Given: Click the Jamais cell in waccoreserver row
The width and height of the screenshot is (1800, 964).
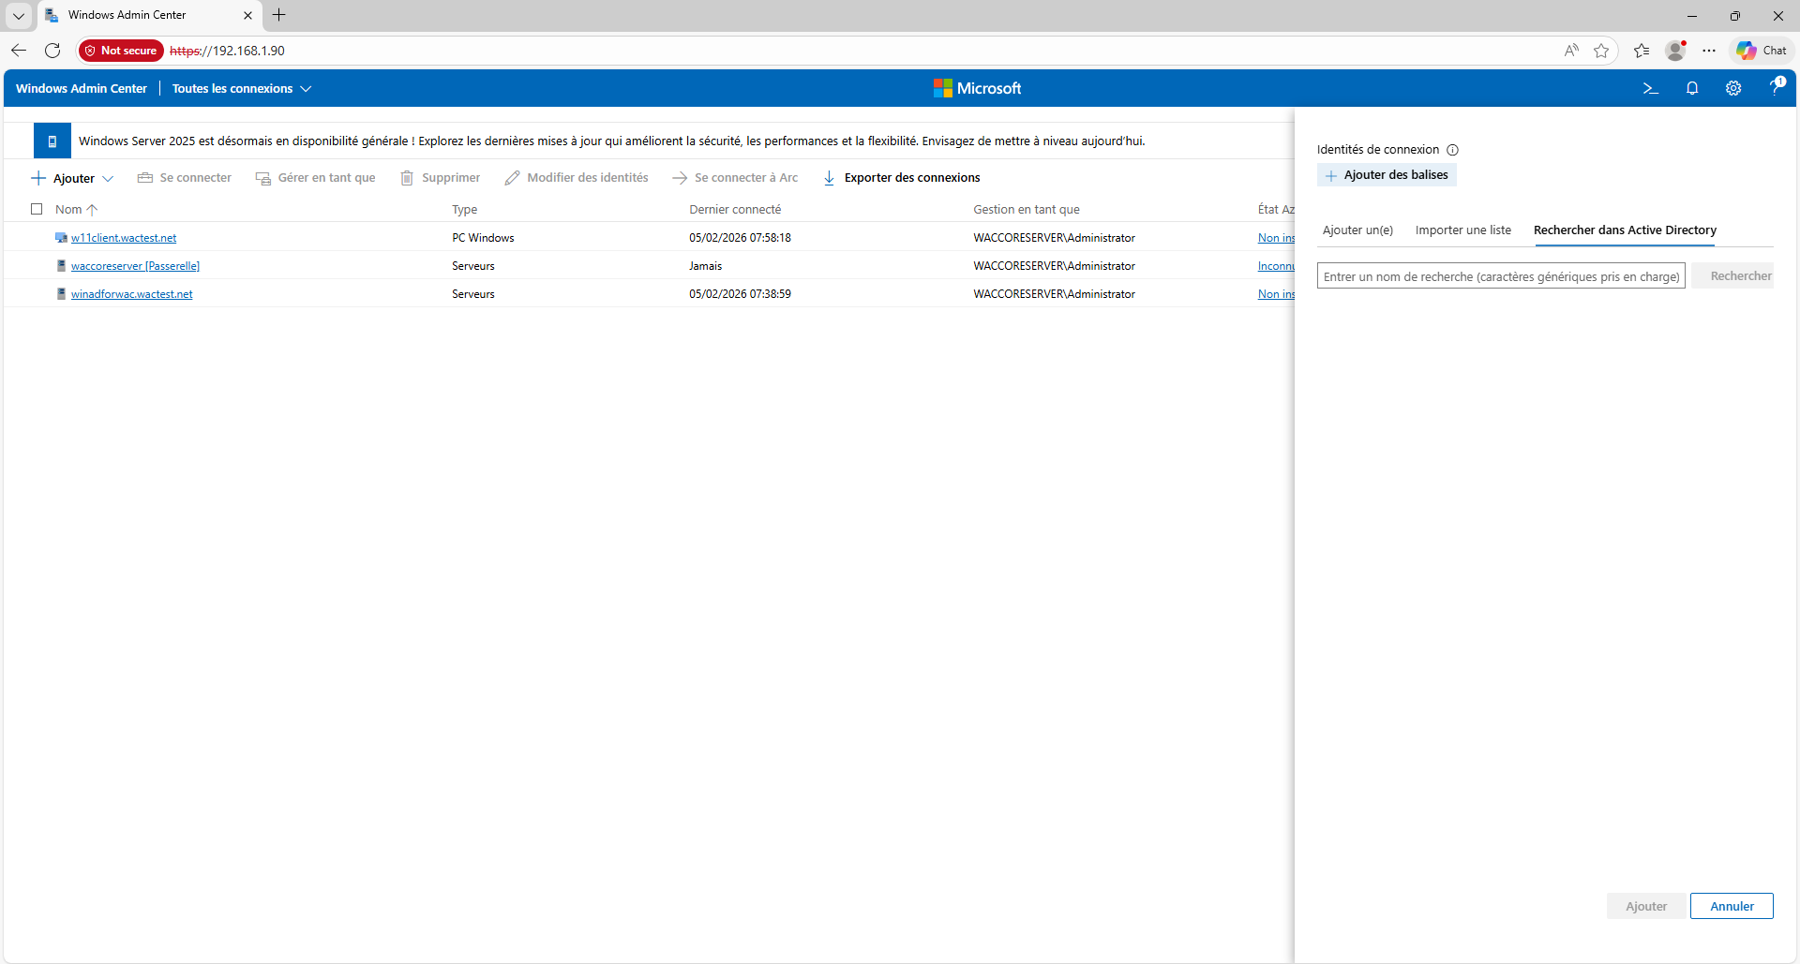Looking at the screenshot, I should coord(705,266).
